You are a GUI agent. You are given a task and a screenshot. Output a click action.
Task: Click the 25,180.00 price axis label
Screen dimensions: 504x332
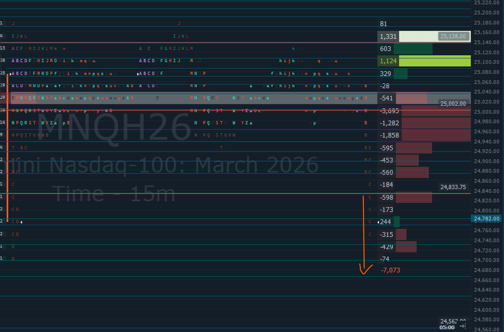[x=487, y=23]
